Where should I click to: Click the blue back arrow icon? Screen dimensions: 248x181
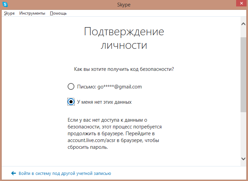pyautogui.click(x=14, y=173)
